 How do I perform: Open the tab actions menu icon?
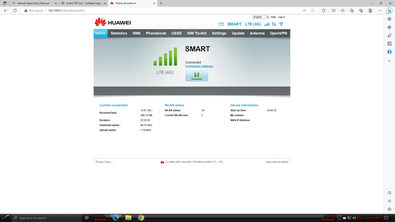(x=5, y=3)
